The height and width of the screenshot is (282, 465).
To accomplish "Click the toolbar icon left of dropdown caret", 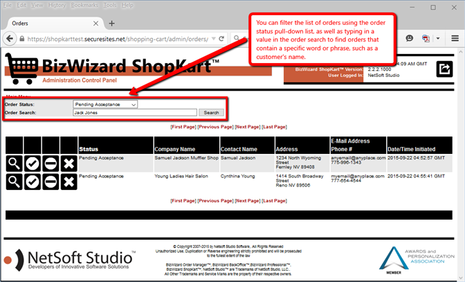I will click(x=426, y=38).
